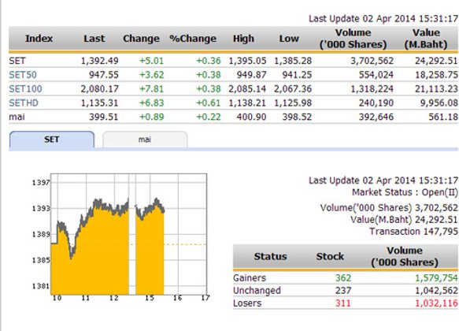Select SET50 high value 949.87

(252, 75)
